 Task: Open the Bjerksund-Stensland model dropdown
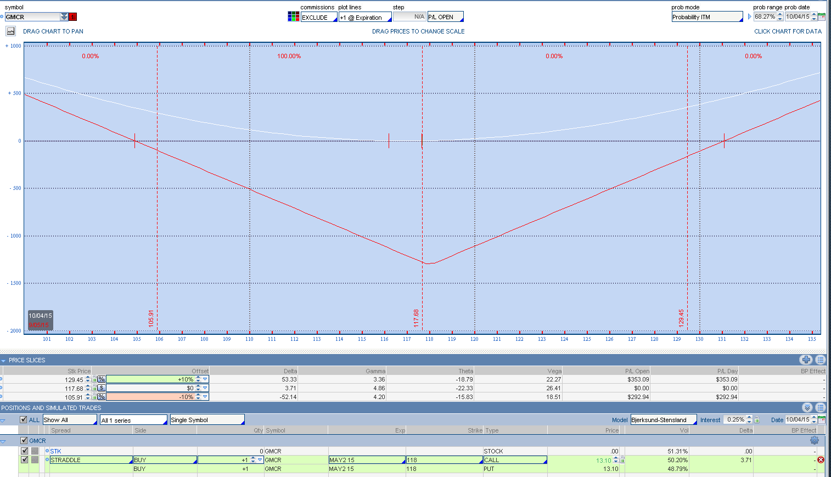pyautogui.click(x=664, y=420)
